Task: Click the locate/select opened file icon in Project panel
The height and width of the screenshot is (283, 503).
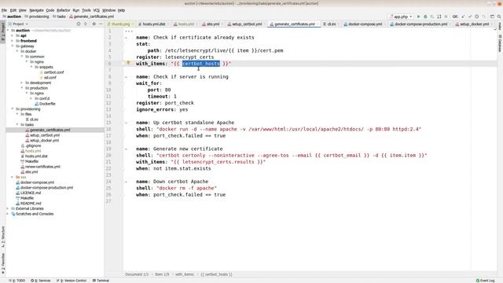Action: [x=79, y=24]
